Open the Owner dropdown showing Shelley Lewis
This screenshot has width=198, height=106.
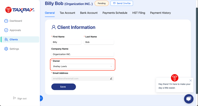[x=83, y=66]
